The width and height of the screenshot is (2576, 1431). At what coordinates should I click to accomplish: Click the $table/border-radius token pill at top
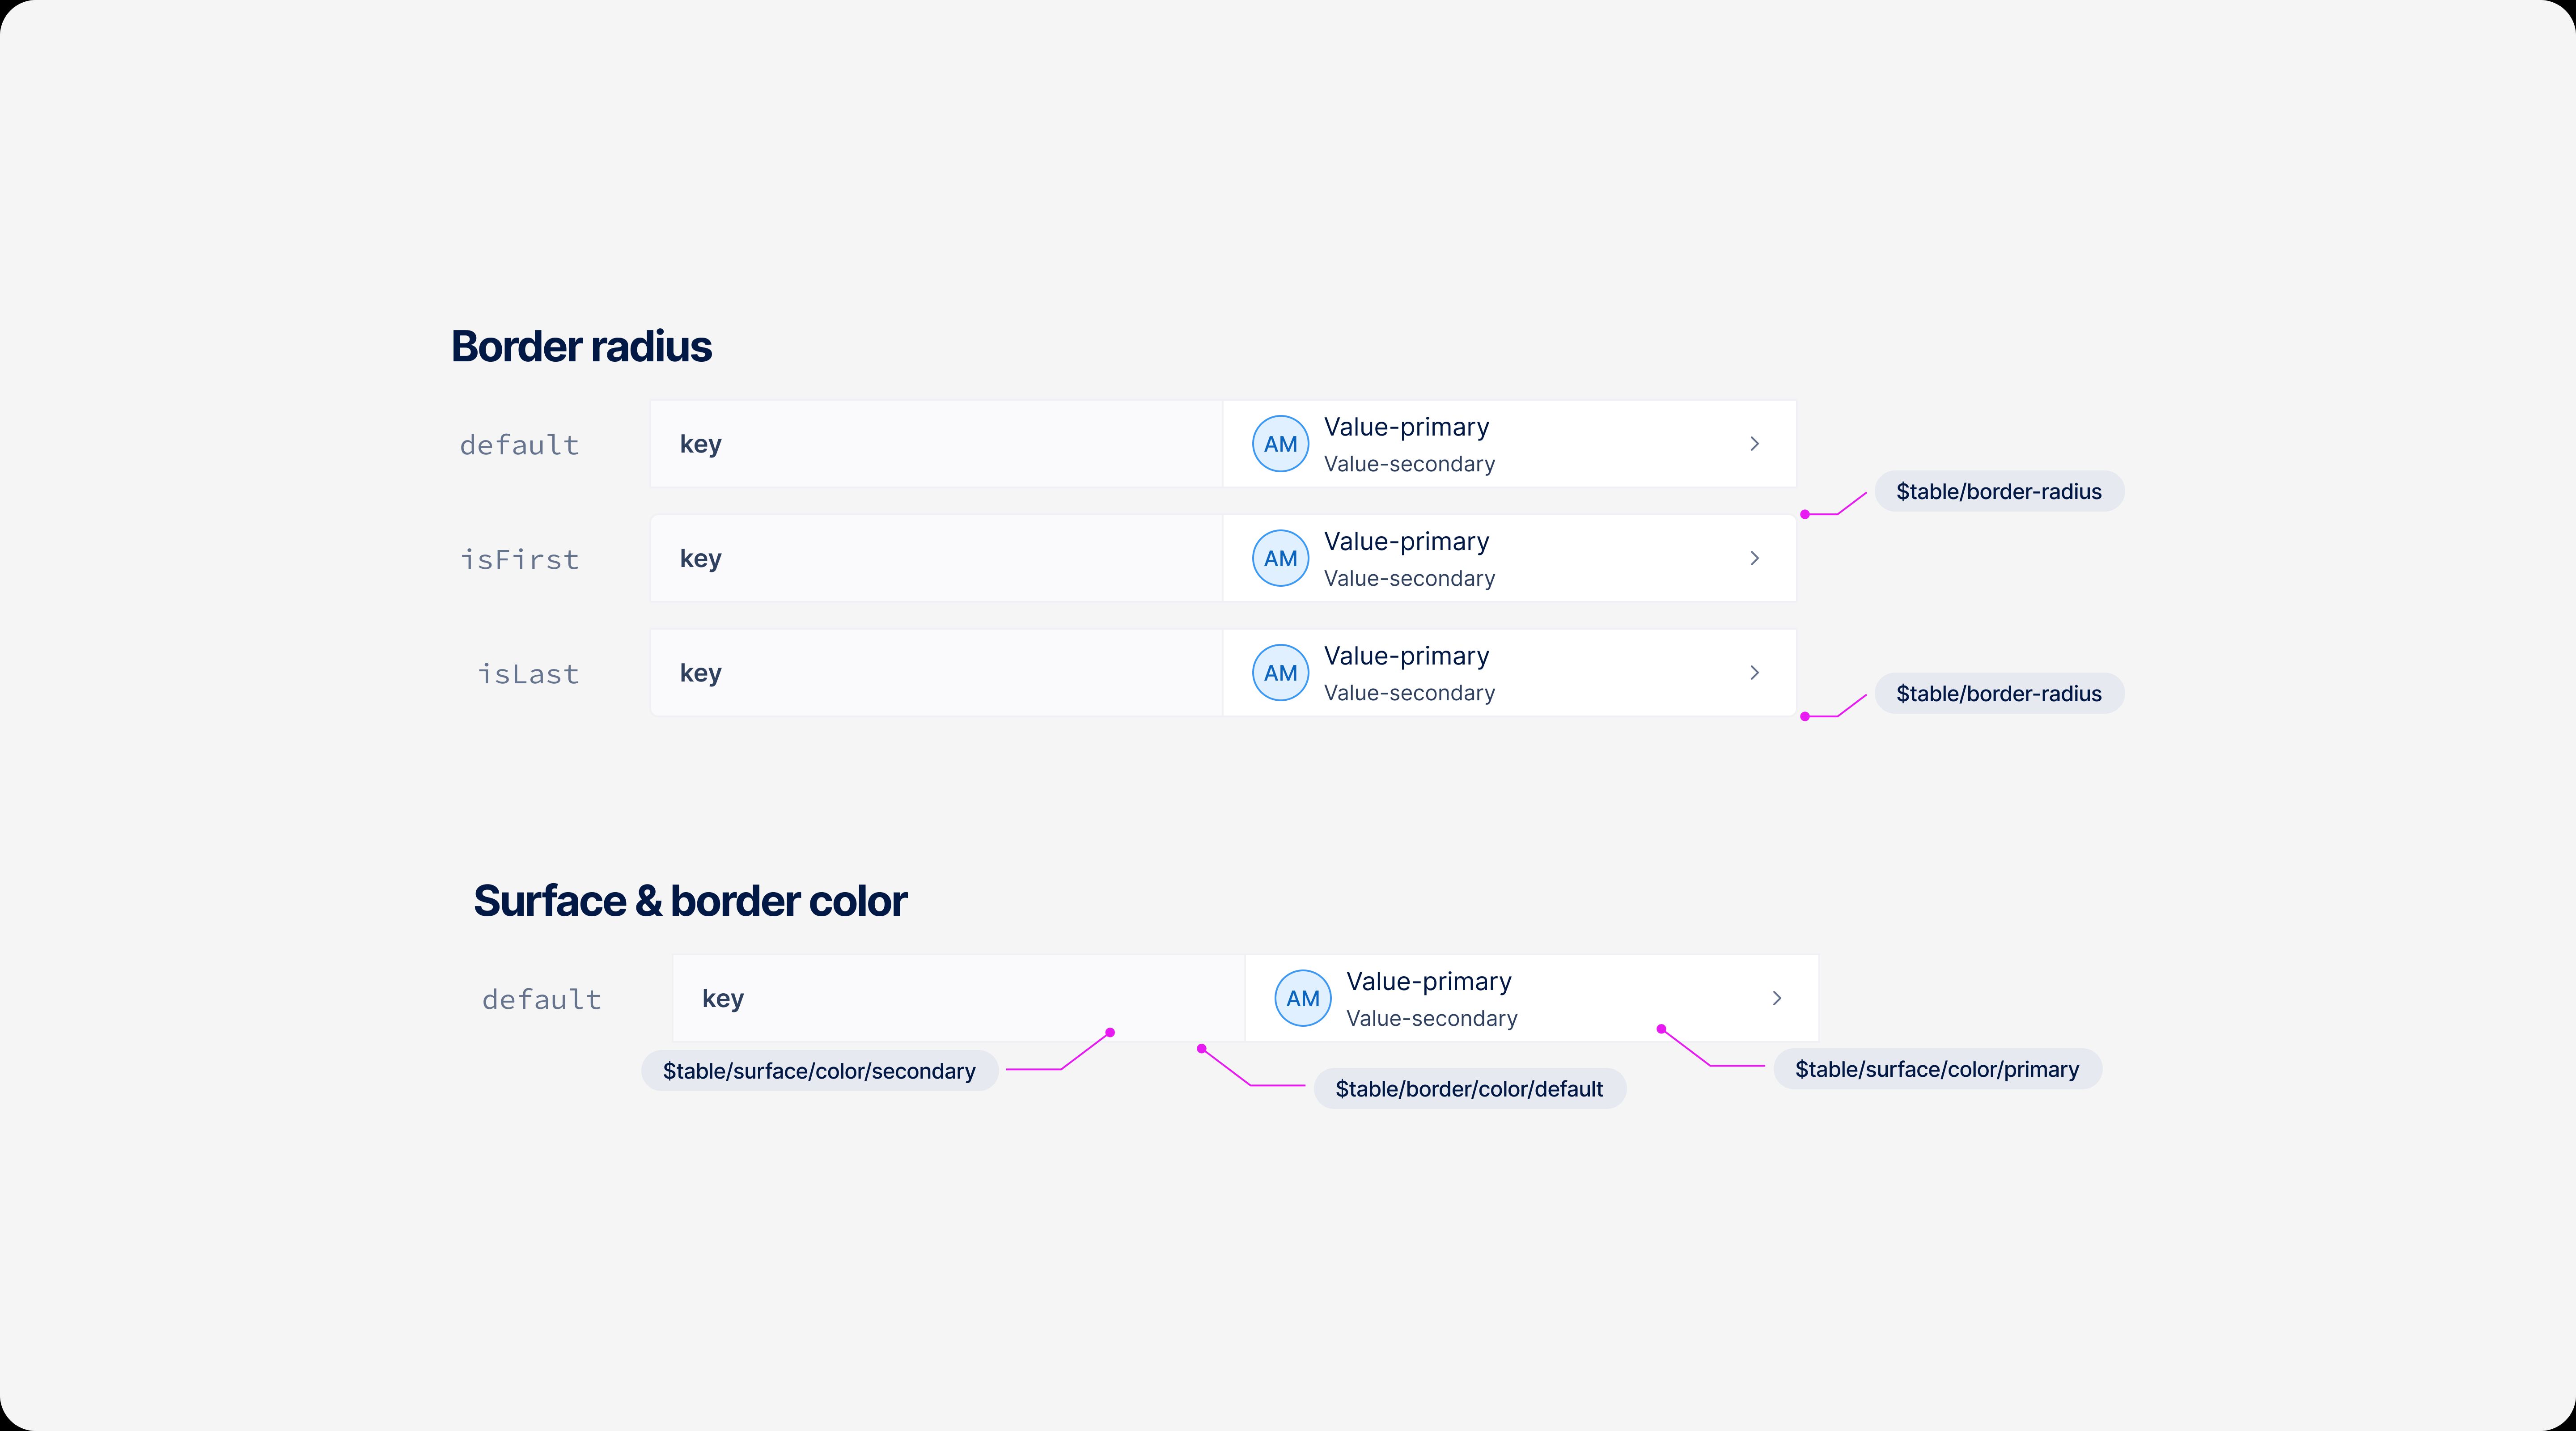tap(1999, 491)
